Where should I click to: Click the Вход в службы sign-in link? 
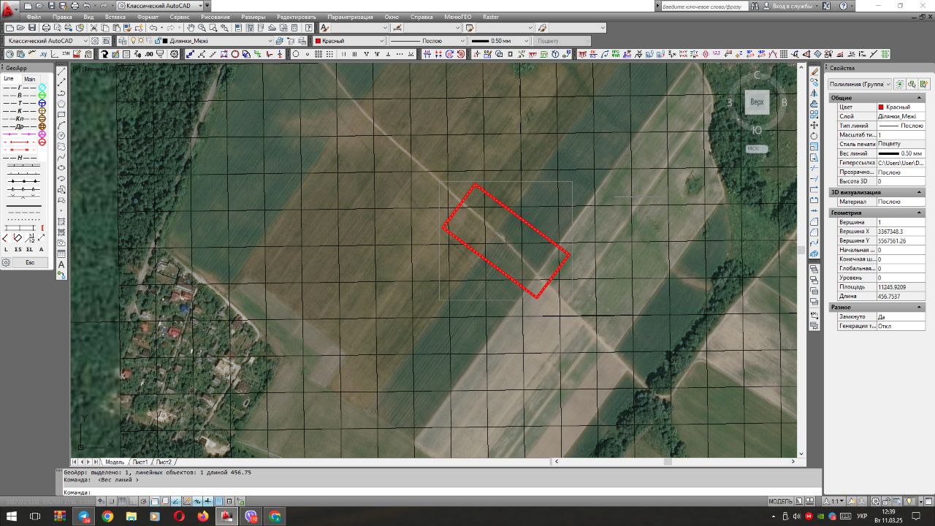tap(791, 5)
